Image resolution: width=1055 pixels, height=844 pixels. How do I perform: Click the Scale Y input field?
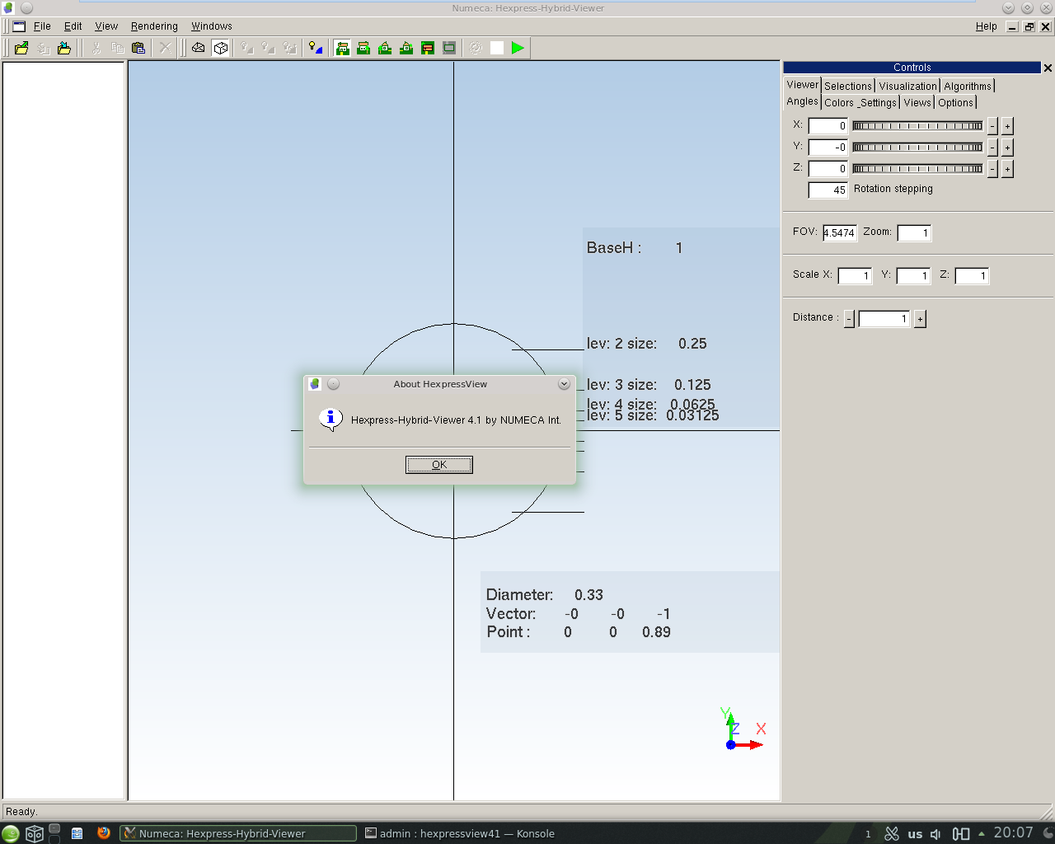(x=913, y=276)
